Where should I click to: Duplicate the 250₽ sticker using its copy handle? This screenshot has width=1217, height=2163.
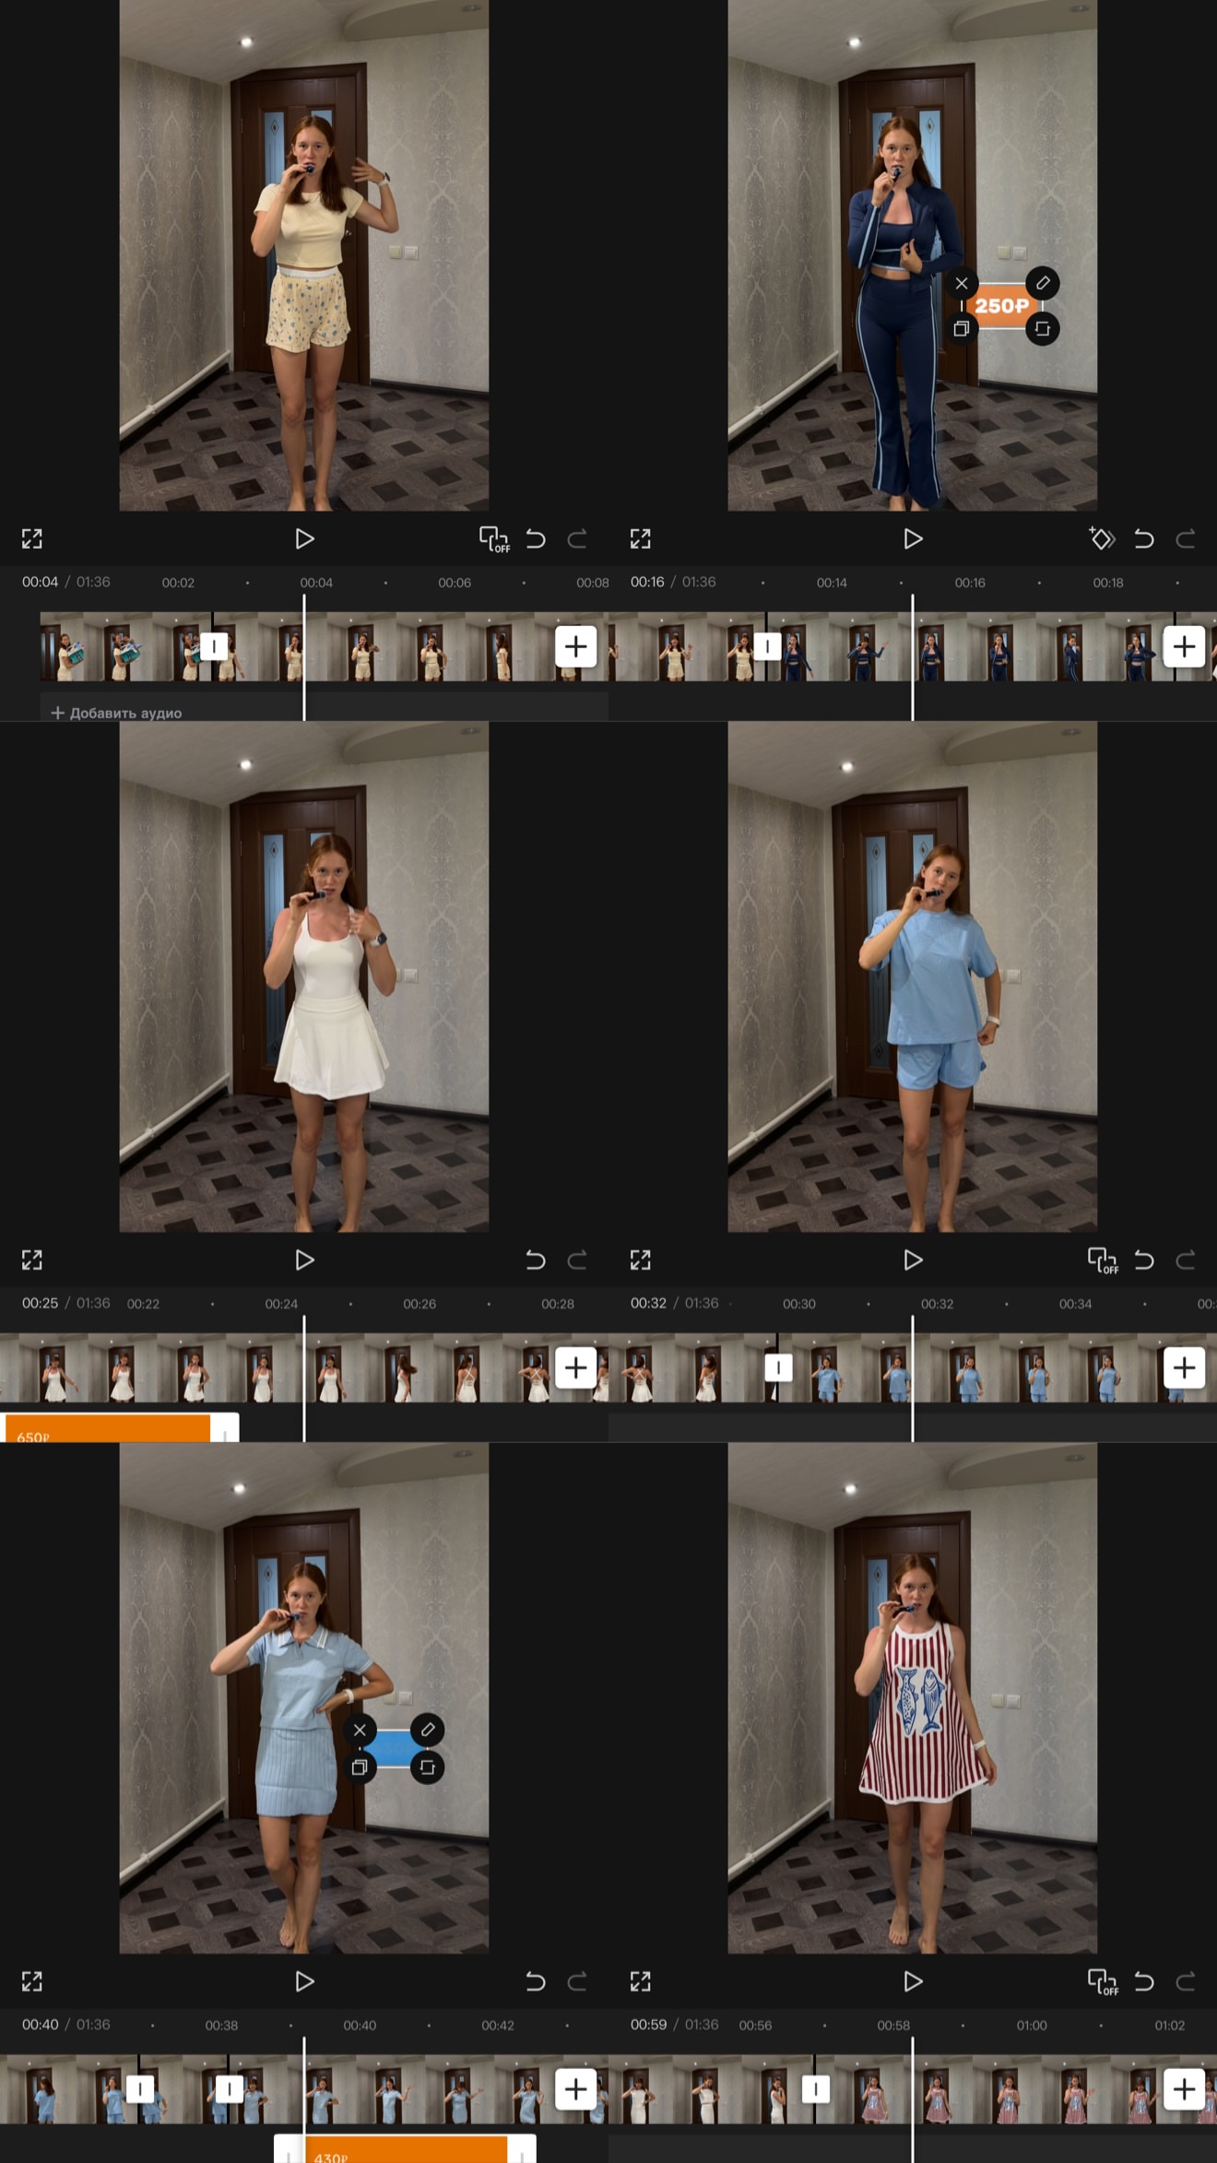pyautogui.click(x=962, y=328)
